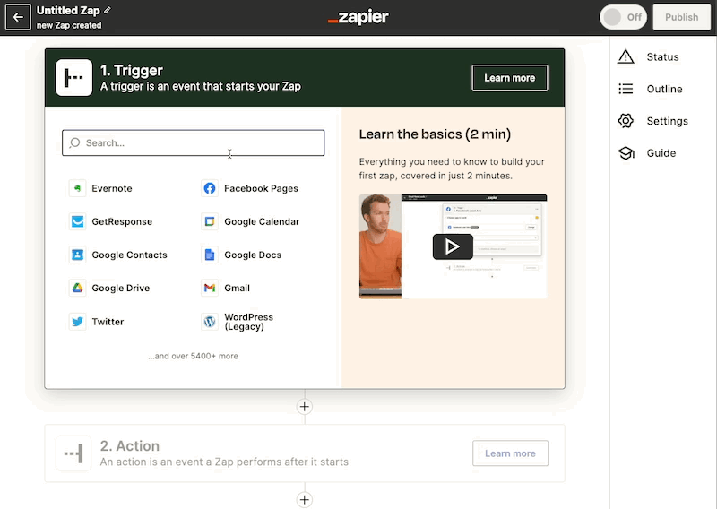The height and width of the screenshot is (509, 717).
Task: Select Google Drive label
Action: (121, 289)
